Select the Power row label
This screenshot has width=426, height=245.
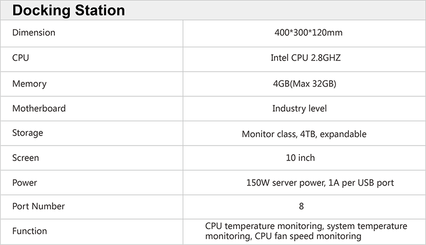[24, 183]
